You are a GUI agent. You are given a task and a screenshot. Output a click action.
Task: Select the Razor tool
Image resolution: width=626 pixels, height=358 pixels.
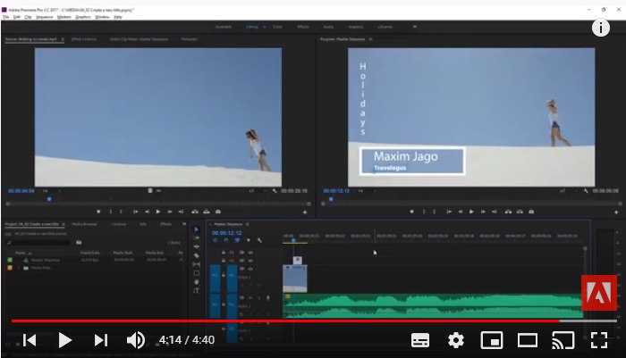196,255
